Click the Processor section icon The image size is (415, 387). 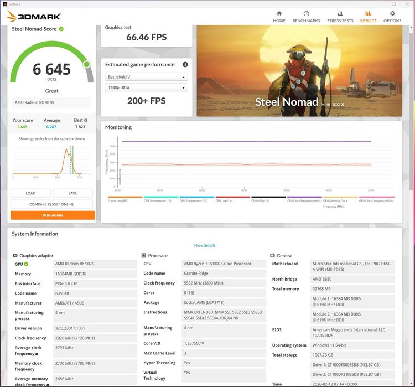point(144,255)
